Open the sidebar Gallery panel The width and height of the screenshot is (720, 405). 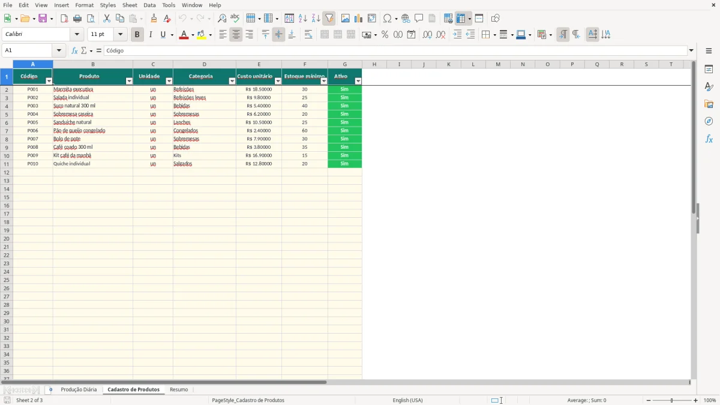(x=709, y=104)
